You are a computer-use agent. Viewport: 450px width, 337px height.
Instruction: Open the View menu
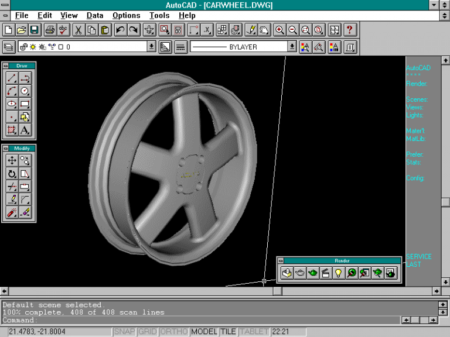click(x=69, y=15)
